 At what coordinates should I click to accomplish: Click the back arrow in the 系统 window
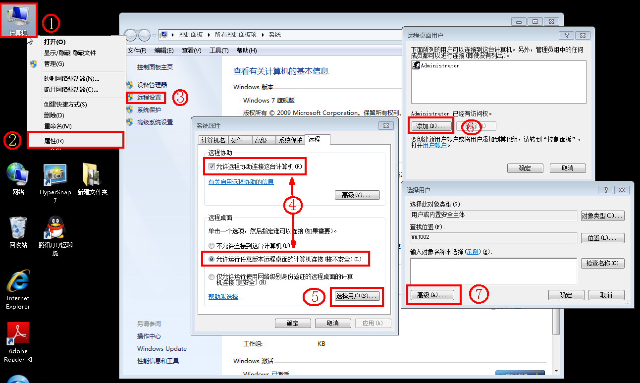(x=130, y=35)
